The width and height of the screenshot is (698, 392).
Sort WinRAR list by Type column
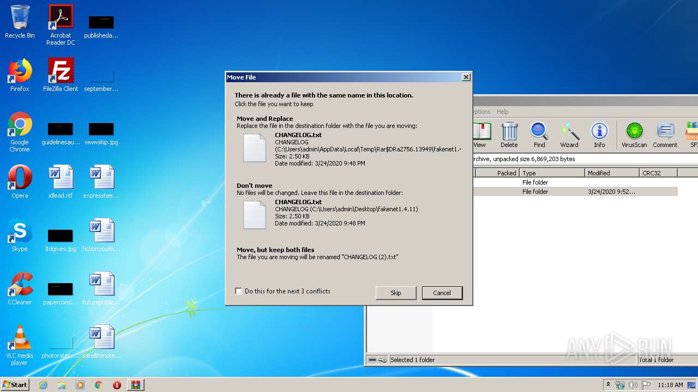click(x=551, y=173)
